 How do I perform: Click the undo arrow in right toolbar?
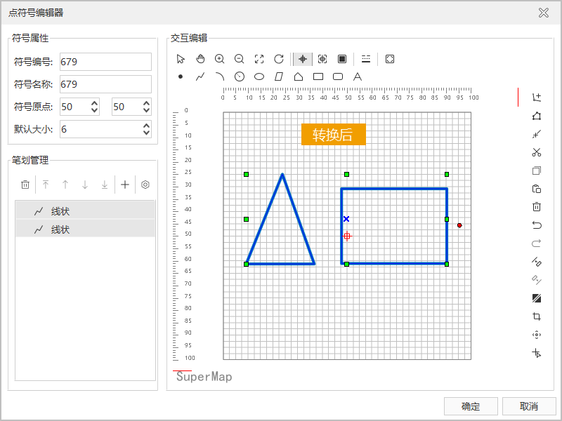(537, 225)
